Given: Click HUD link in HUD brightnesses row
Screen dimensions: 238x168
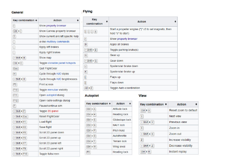Looking at the screenshot, I should (59, 79).
